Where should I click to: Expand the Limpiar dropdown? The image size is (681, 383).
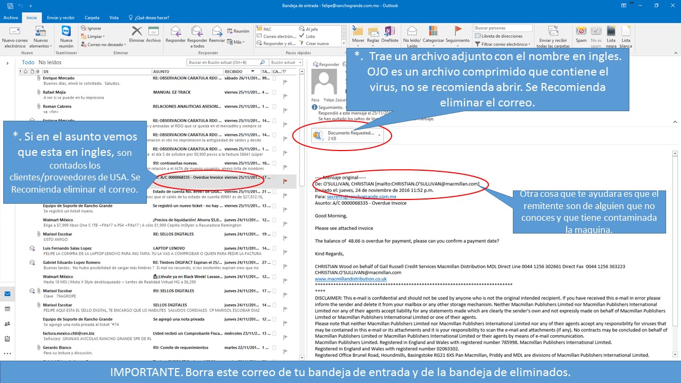point(93,37)
